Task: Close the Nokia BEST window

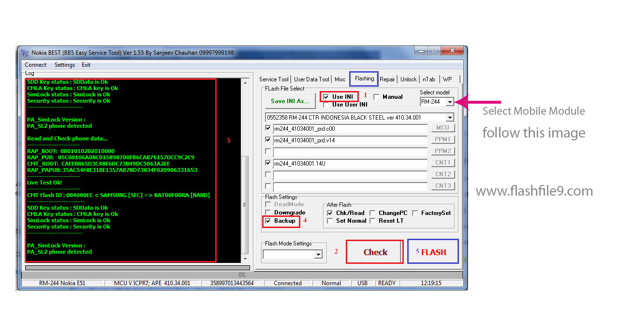Action: pos(453,50)
